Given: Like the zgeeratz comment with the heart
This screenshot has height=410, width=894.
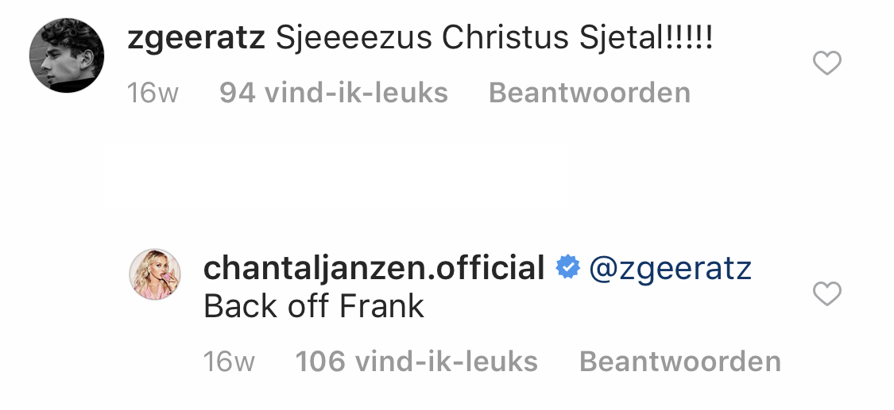Looking at the screenshot, I should tap(827, 63).
